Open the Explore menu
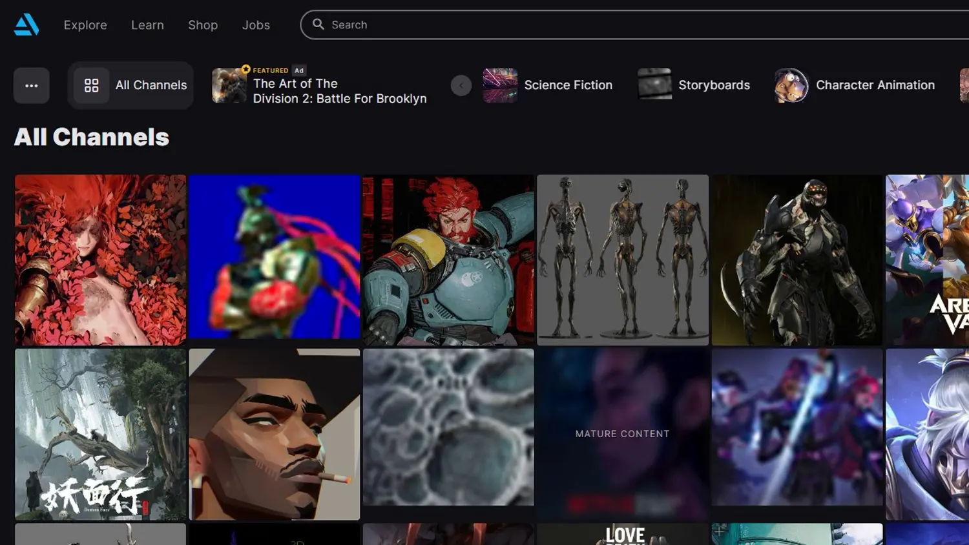This screenshot has height=545, width=969. (x=85, y=25)
